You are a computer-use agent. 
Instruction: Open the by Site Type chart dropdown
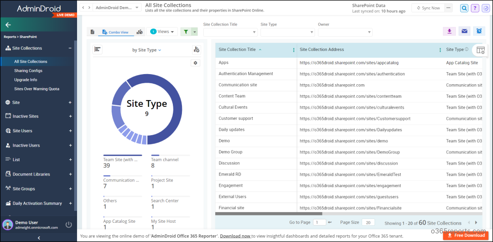(x=147, y=50)
